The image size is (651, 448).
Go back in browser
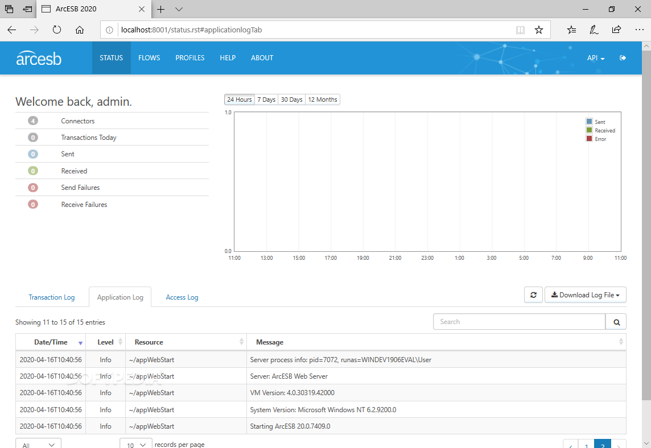11,30
